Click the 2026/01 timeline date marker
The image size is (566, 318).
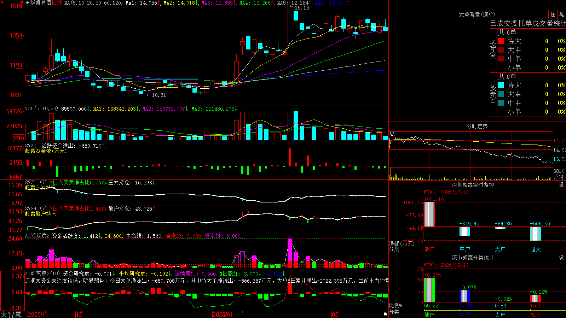(x=223, y=314)
